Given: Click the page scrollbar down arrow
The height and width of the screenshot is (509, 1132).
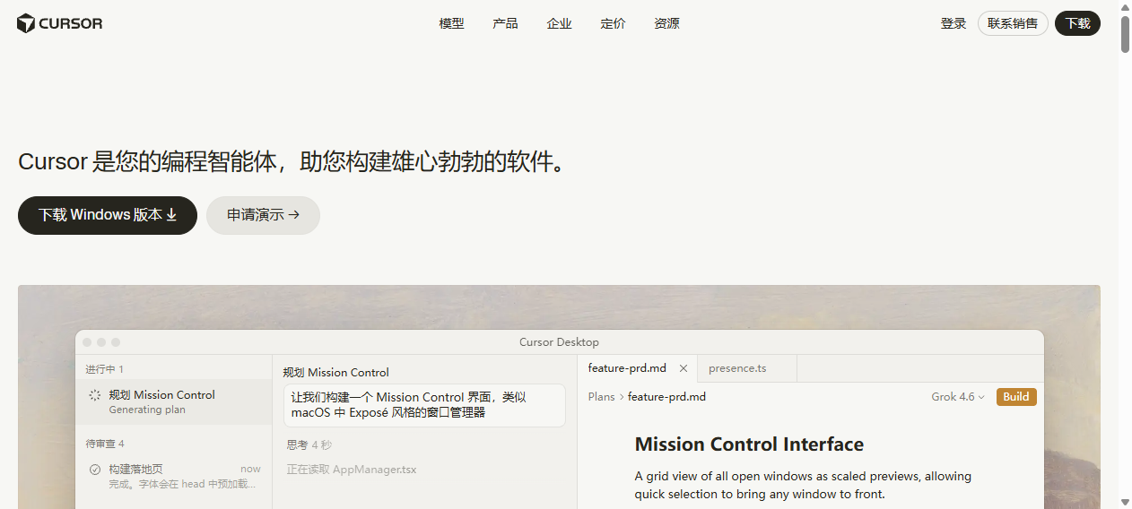Looking at the screenshot, I should pos(1125,502).
